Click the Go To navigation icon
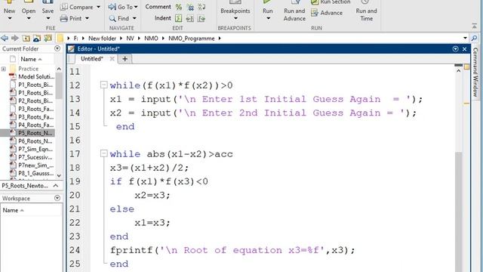This screenshot has height=272, width=483. pos(112,7)
